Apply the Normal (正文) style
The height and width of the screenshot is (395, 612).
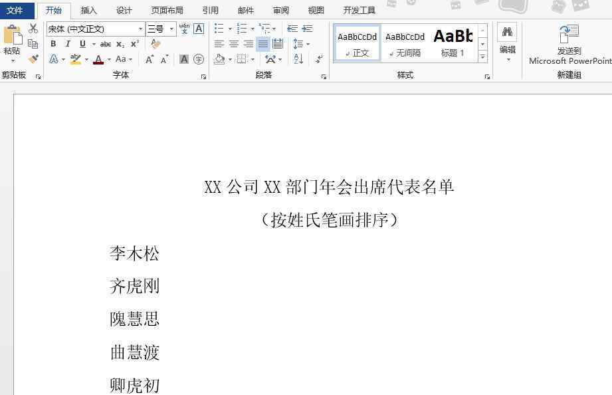(357, 43)
